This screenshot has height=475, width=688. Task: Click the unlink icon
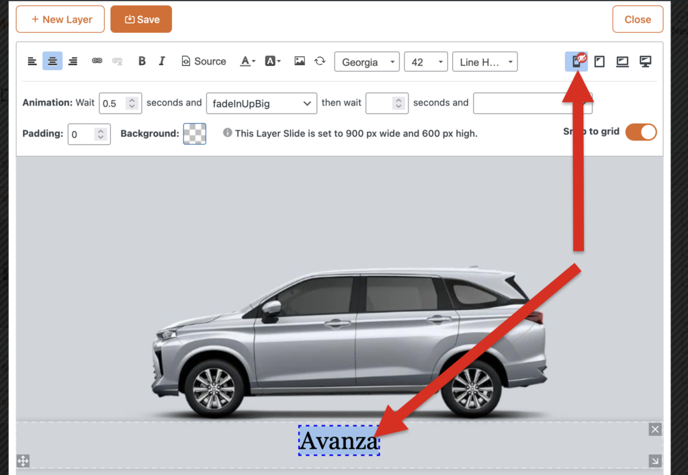tap(117, 61)
